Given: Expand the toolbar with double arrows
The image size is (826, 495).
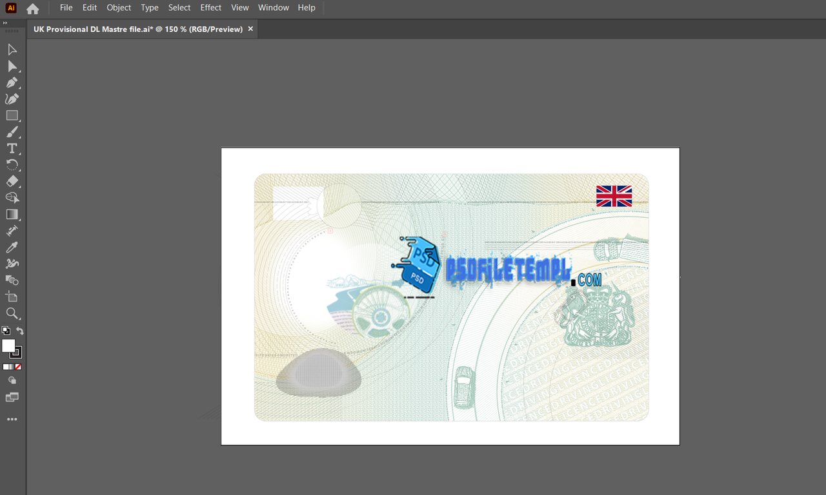Looking at the screenshot, I should (x=5, y=23).
